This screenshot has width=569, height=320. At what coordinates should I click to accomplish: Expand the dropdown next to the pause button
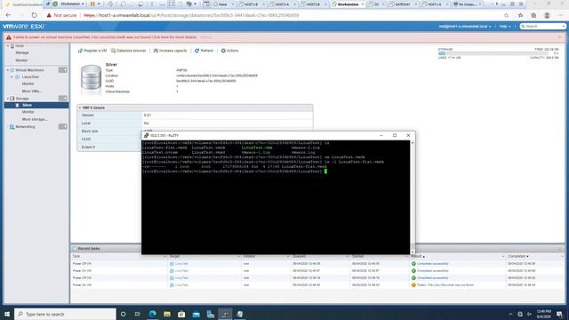coord(99,4)
